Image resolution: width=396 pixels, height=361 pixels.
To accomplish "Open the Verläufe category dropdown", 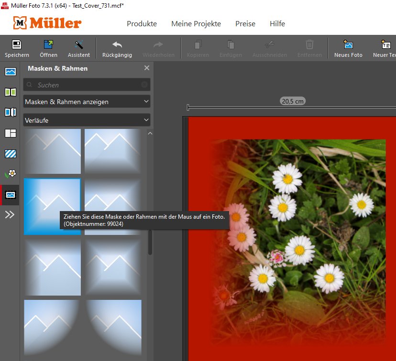I will (x=87, y=120).
